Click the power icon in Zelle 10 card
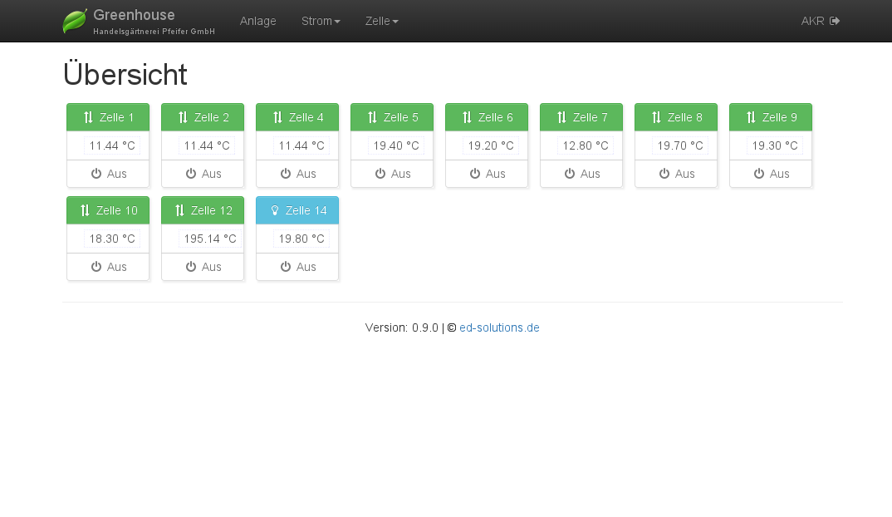Image resolution: width=892 pixels, height=517 pixels. click(96, 267)
